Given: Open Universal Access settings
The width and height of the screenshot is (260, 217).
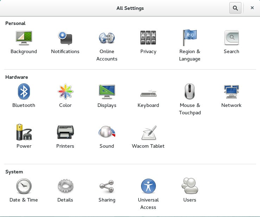Looking at the screenshot, I should click(x=148, y=186).
